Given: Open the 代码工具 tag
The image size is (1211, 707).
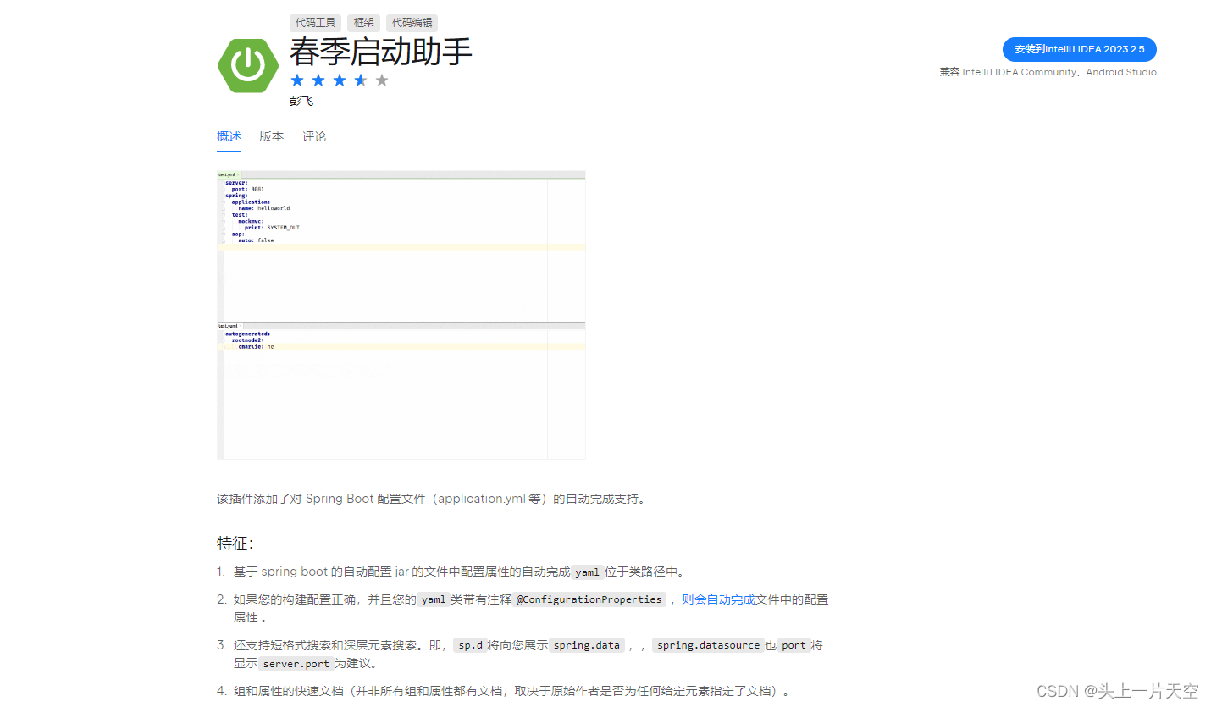Looking at the screenshot, I should (315, 23).
